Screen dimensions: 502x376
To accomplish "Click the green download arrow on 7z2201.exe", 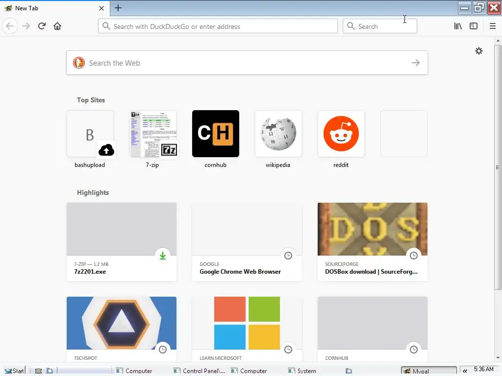I will [163, 256].
